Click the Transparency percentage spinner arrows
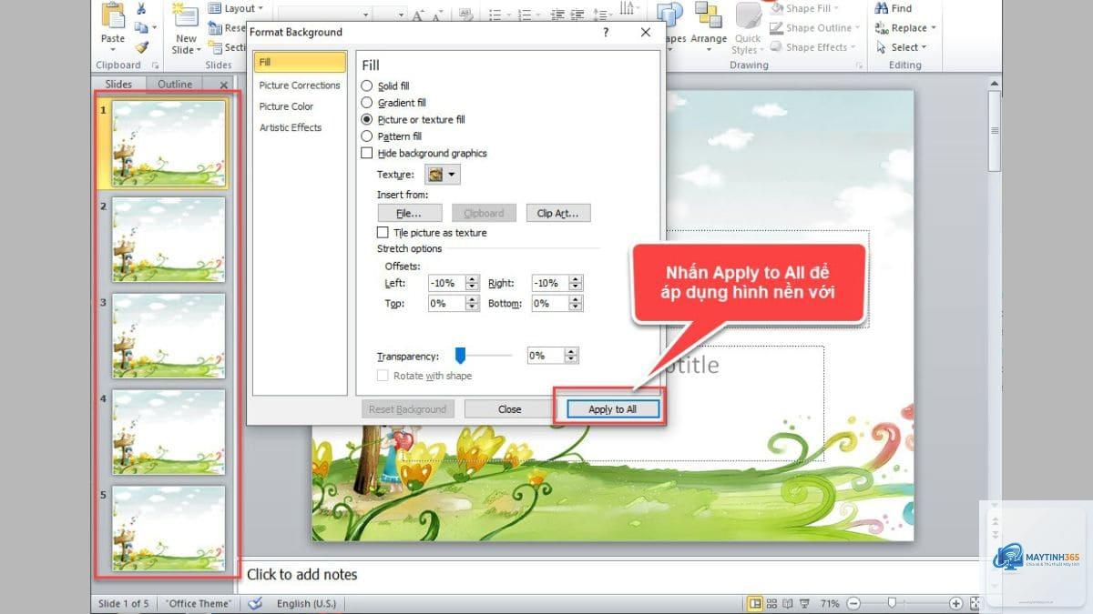Image resolution: width=1093 pixels, height=614 pixels. click(x=571, y=356)
